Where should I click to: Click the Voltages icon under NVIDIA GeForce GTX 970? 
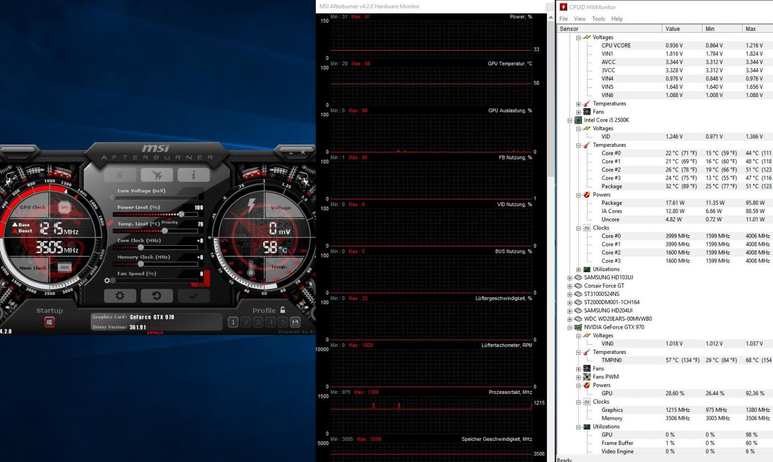[x=587, y=336]
